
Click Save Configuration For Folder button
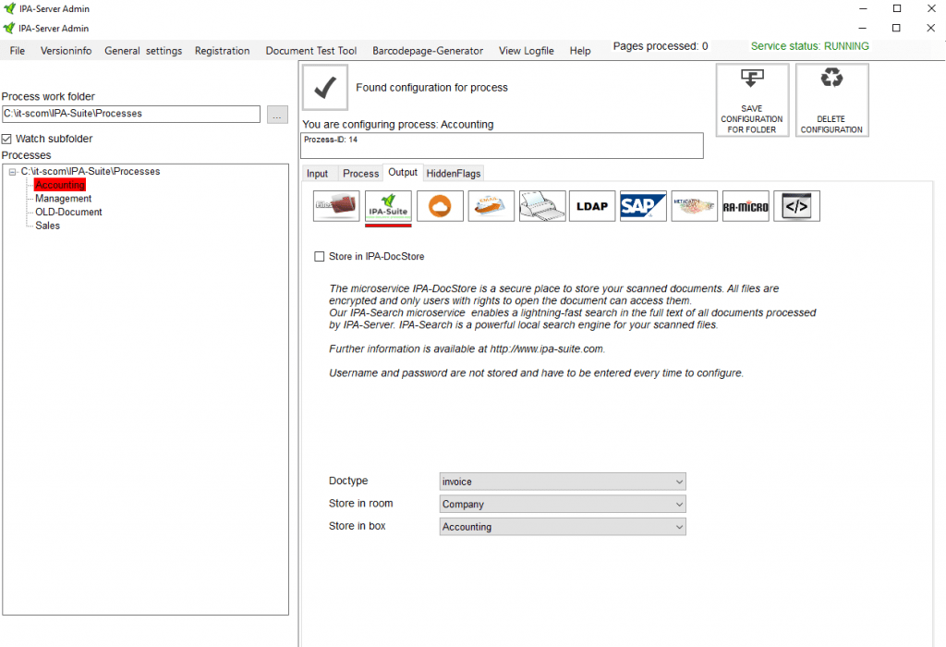[x=752, y=100]
